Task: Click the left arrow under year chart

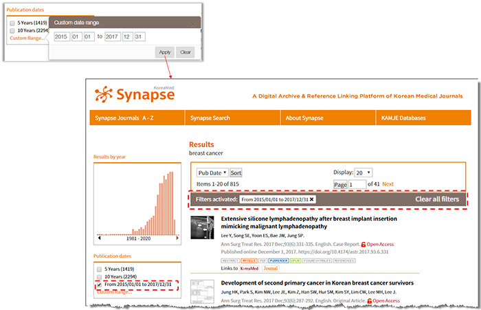Action: coord(100,238)
